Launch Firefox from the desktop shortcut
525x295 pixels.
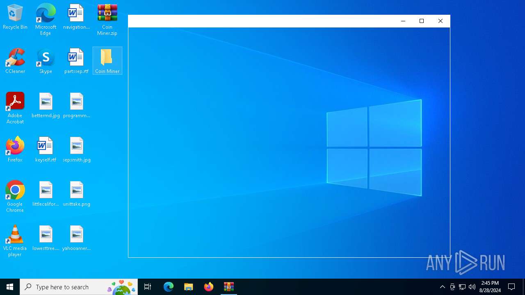pyautogui.click(x=15, y=150)
